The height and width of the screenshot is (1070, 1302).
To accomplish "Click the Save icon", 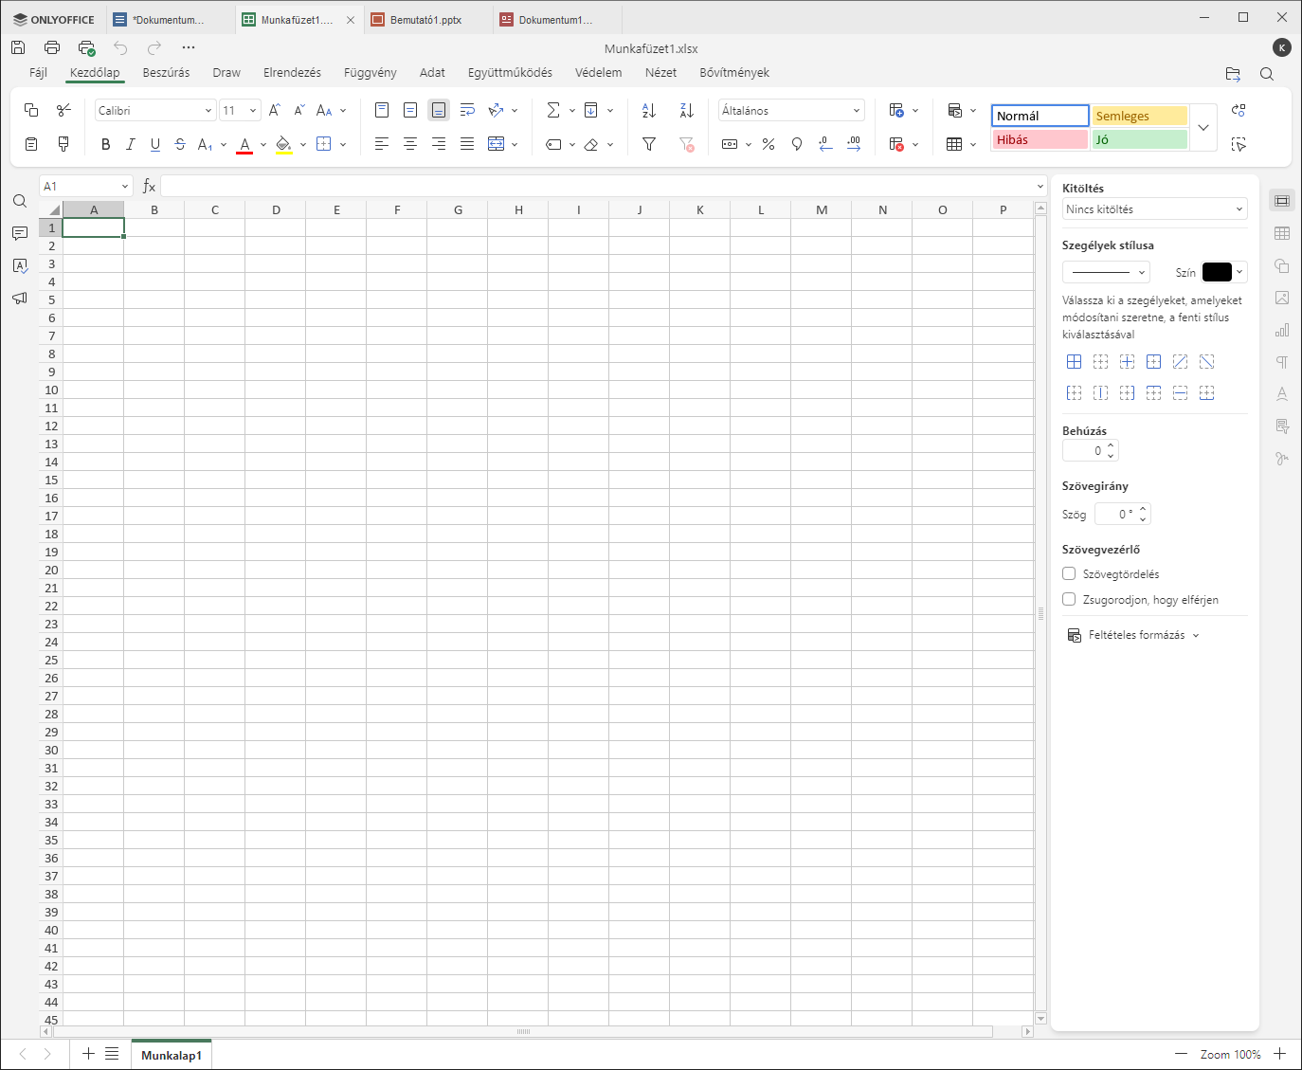I will pos(18,47).
